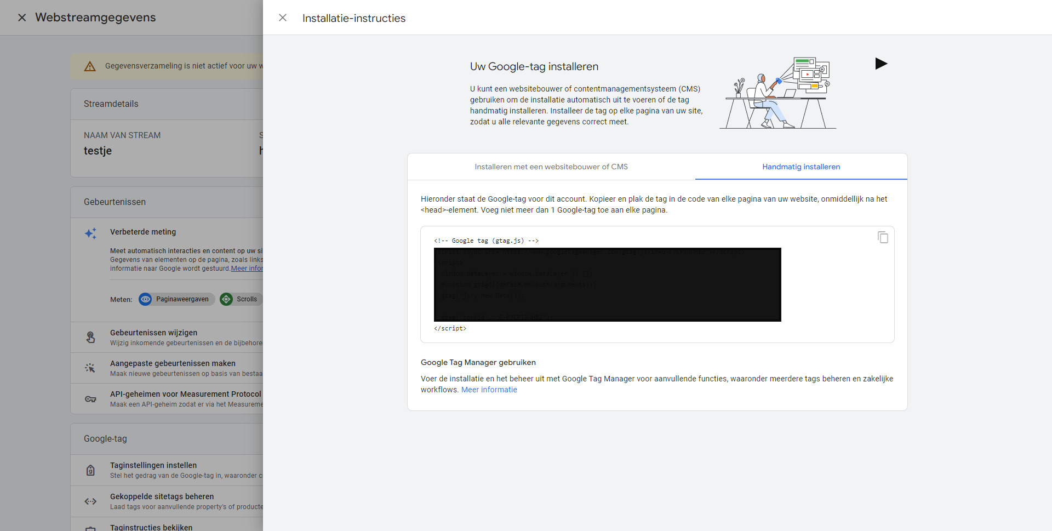This screenshot has height=531, width=1052.
Task: Click the Google tag code comment line
Action: click(486, 241)
